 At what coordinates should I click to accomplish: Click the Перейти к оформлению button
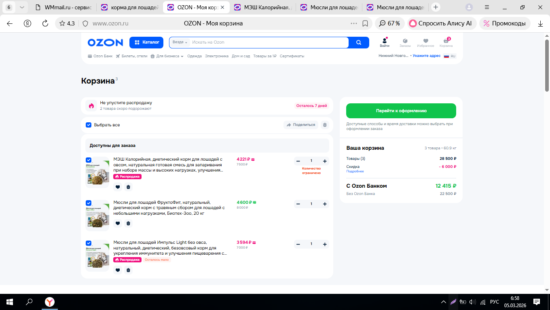point(401,111)
